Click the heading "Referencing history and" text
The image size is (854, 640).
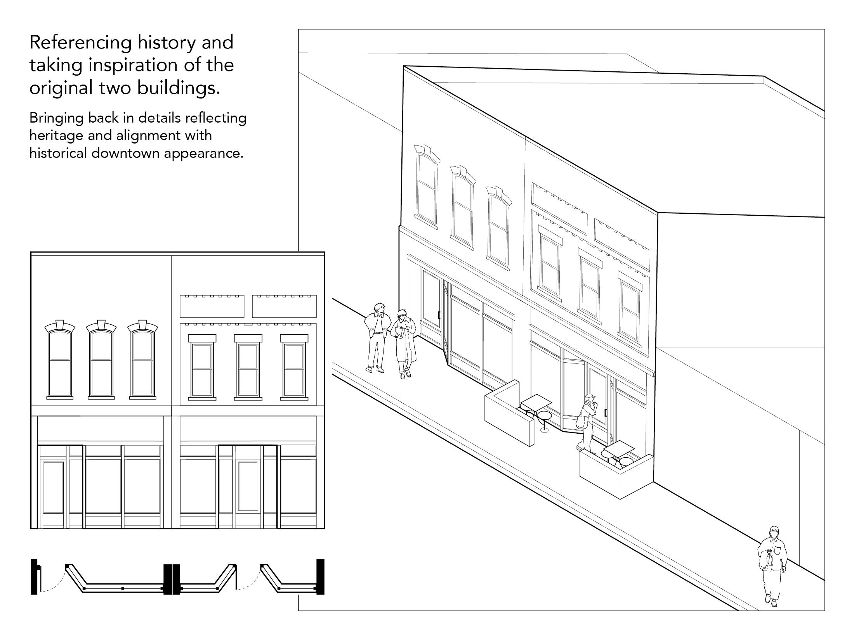[x=131, y=42]
